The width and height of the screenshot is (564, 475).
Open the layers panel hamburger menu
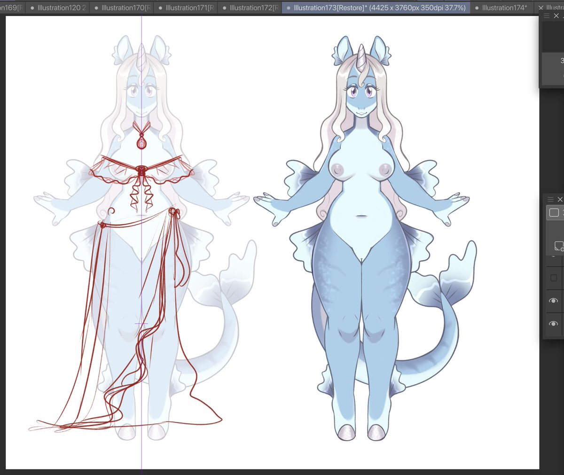tap(550, 199)
